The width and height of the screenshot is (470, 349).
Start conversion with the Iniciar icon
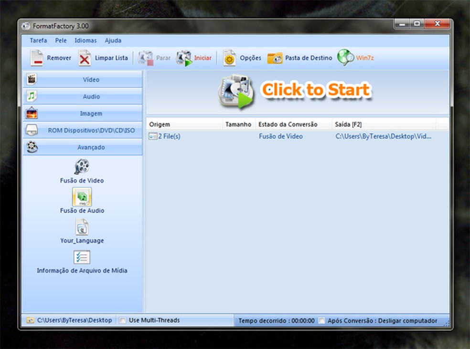tap(184, 58)
